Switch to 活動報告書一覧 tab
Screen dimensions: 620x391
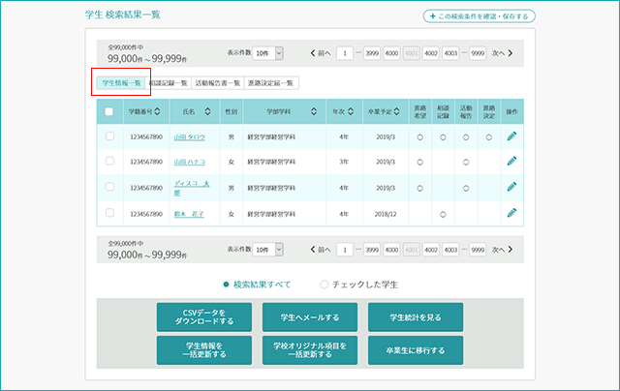point(218,83)
